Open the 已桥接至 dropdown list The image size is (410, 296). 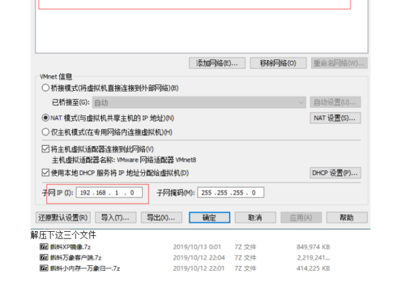[200, 103]
